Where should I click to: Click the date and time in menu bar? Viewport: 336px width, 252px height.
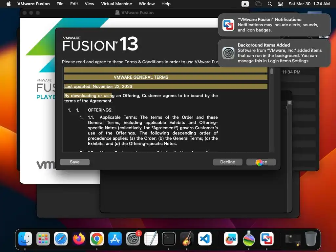(309, 4)
